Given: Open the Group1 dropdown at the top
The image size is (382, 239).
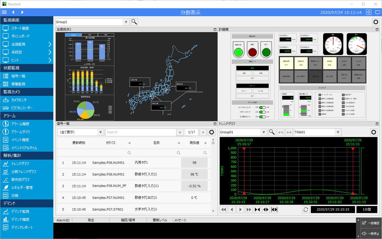Looking at the screenshot, I should (x=126, y=22).
